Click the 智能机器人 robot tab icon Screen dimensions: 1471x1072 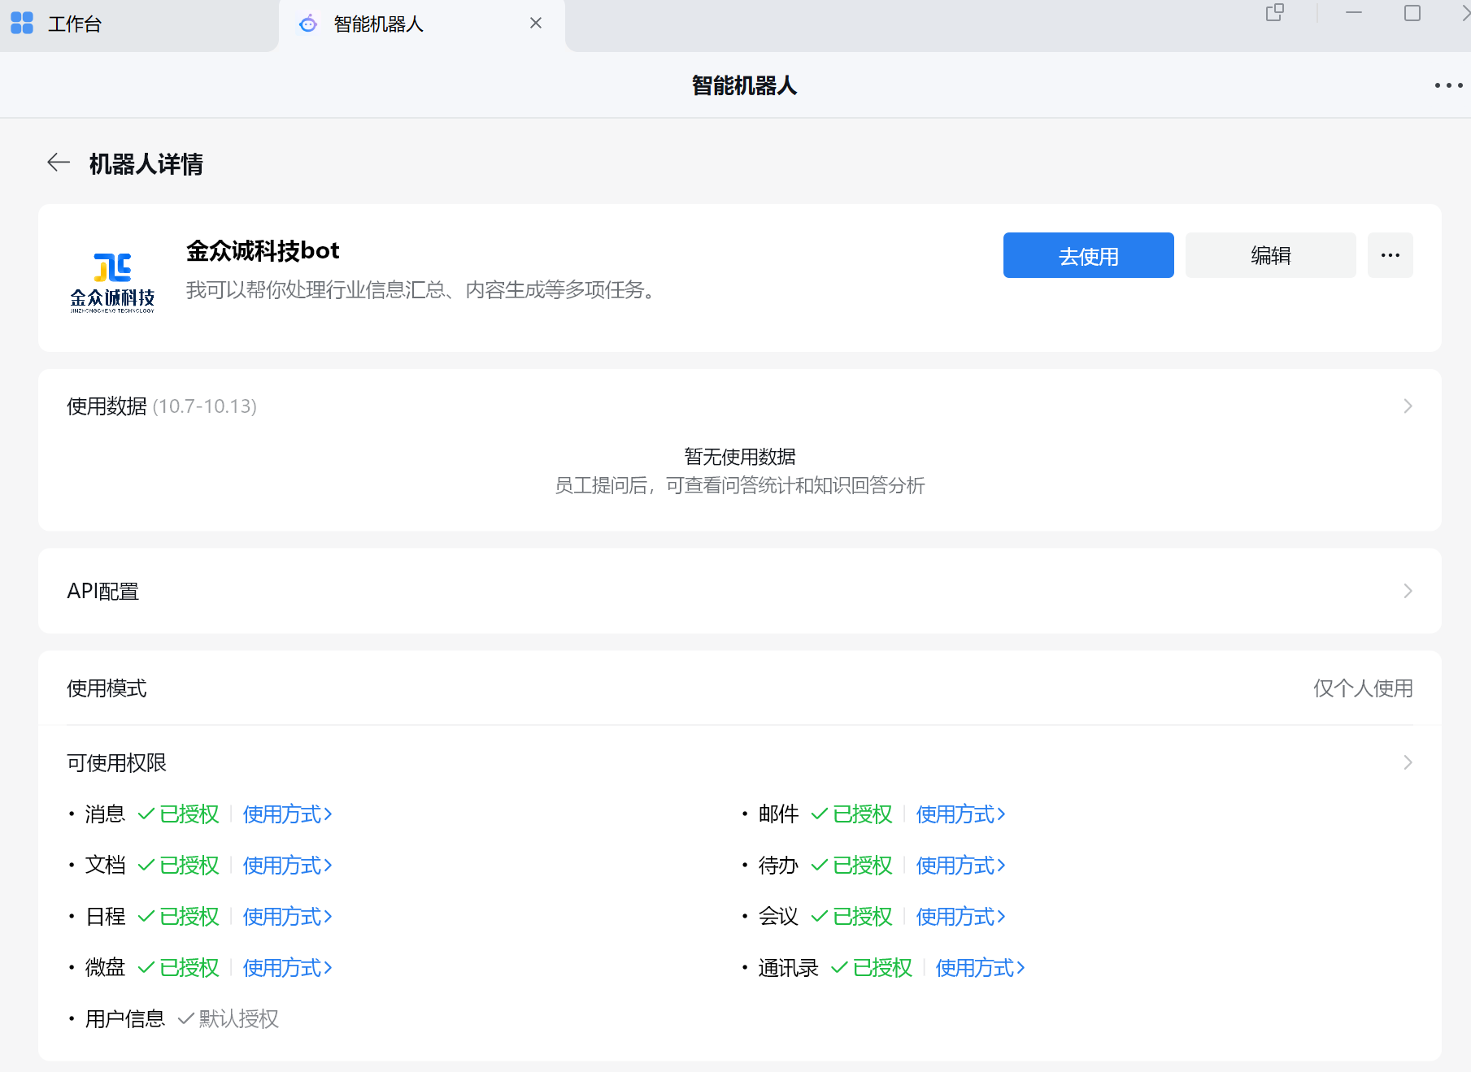point(308,24)
